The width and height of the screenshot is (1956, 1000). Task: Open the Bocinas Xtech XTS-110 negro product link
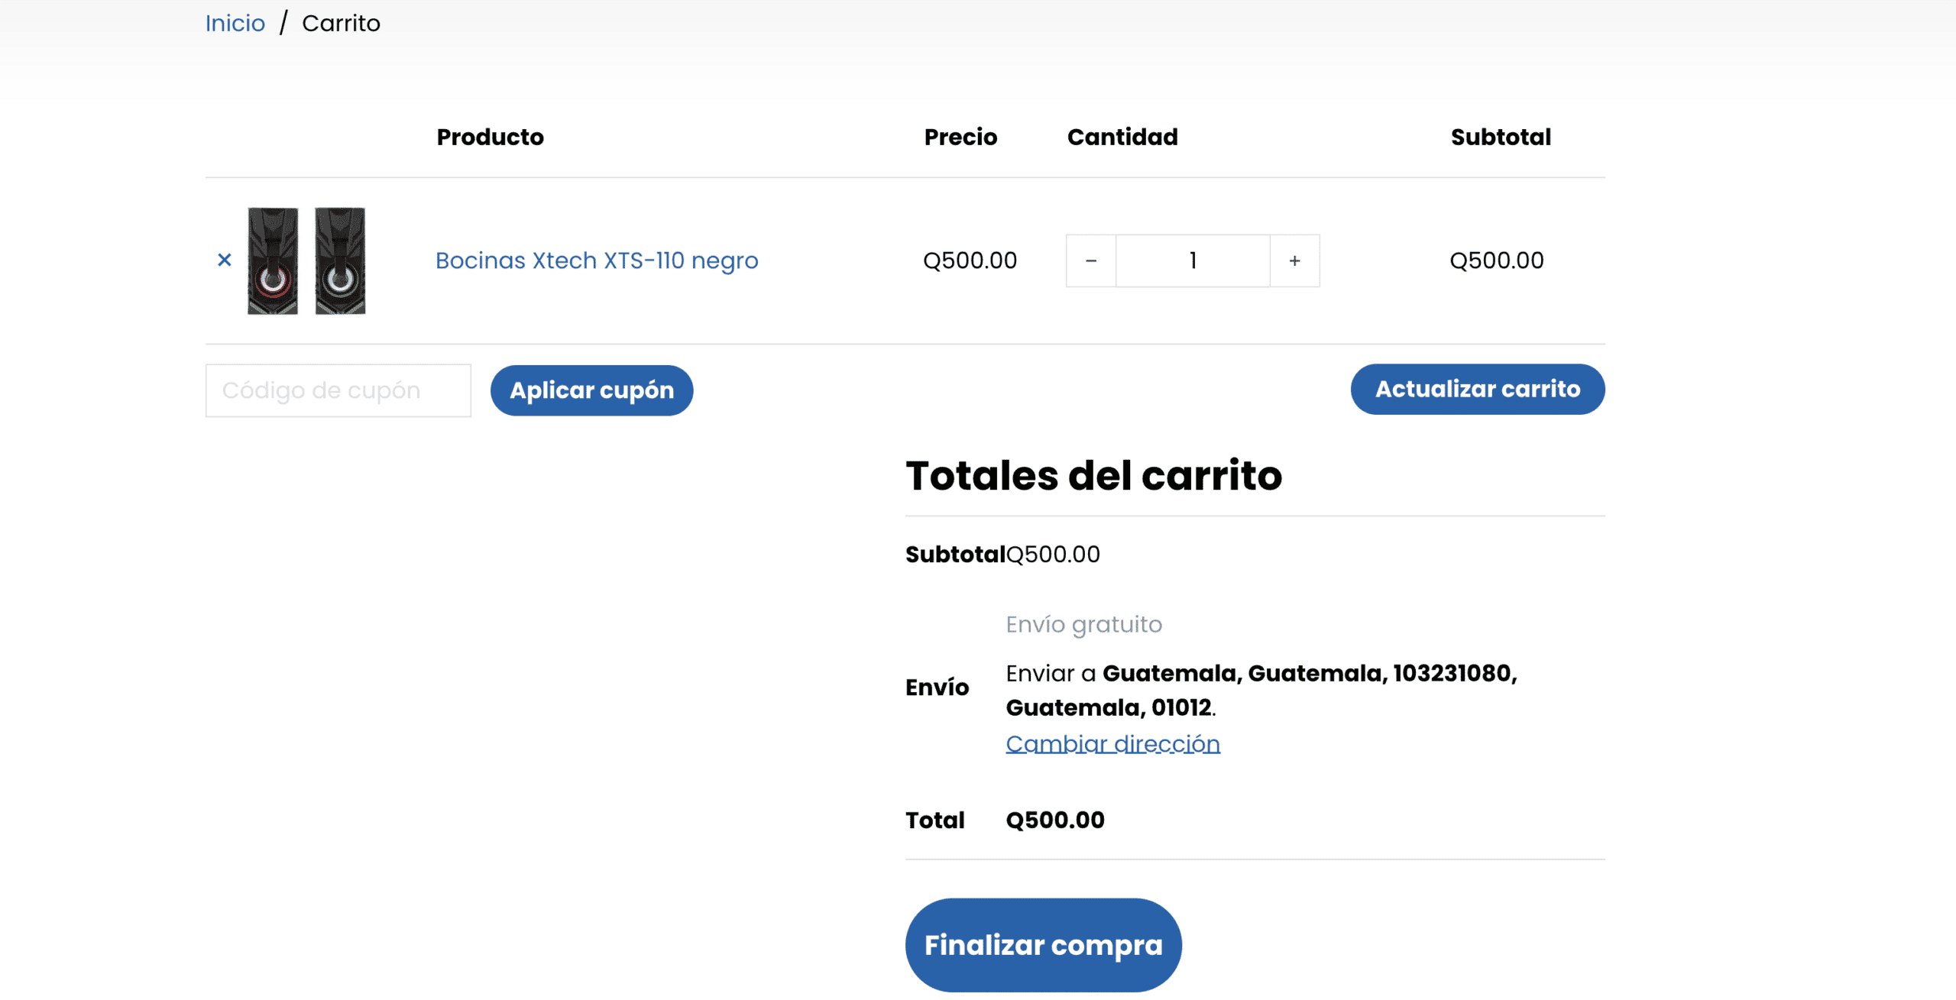pos(596,261)
